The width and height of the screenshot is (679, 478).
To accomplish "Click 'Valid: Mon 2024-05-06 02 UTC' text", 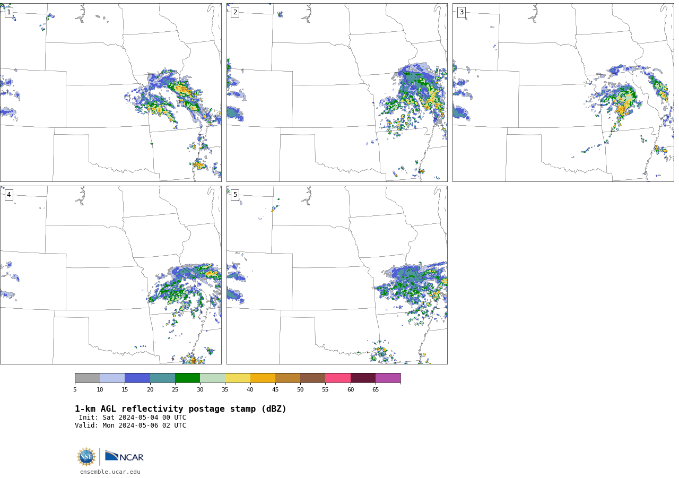I will [130, 425].
